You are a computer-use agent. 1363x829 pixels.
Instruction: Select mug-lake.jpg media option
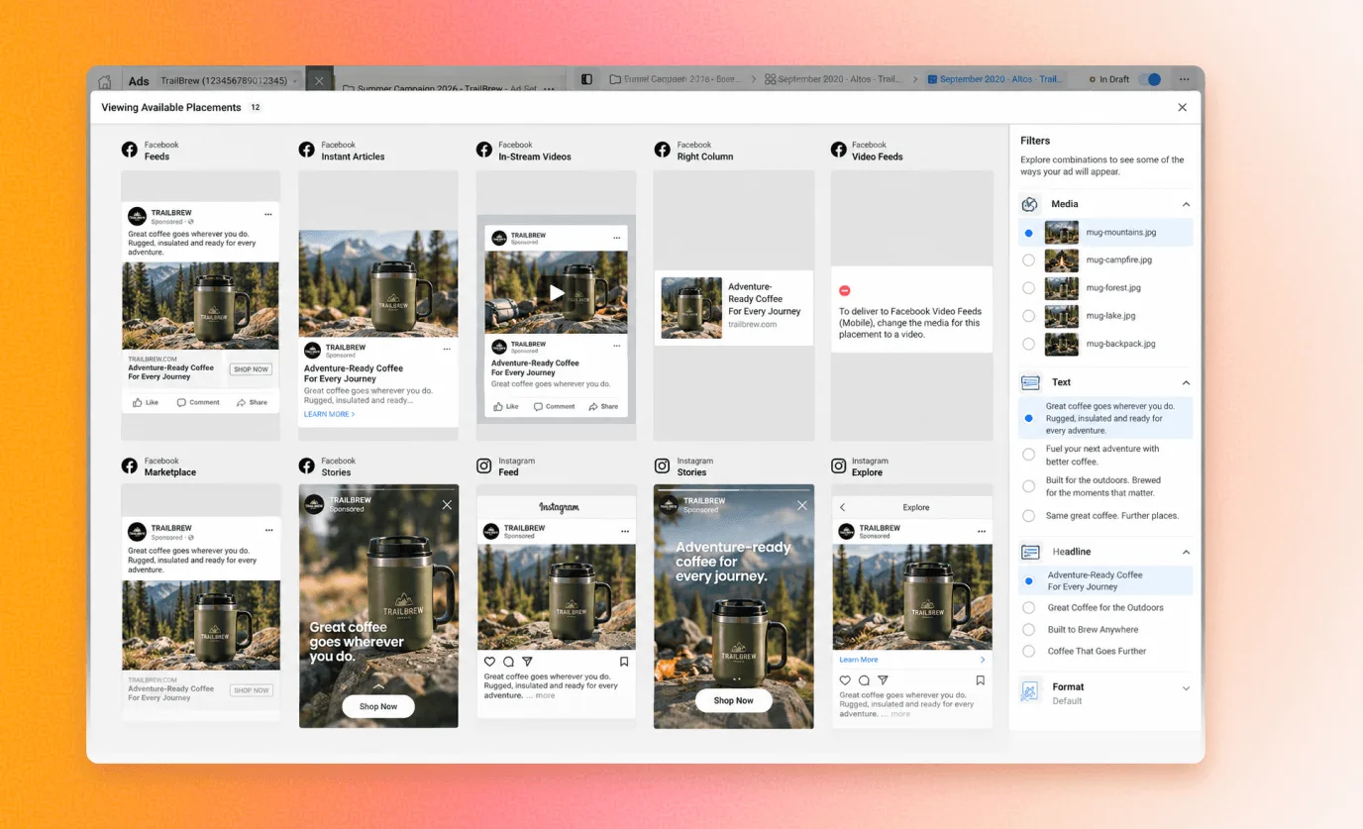[x=1106, y=316]
